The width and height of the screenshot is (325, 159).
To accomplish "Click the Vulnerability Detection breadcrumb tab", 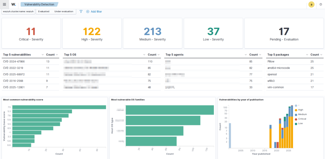I will pyautogui.click(x=39, y=4).
